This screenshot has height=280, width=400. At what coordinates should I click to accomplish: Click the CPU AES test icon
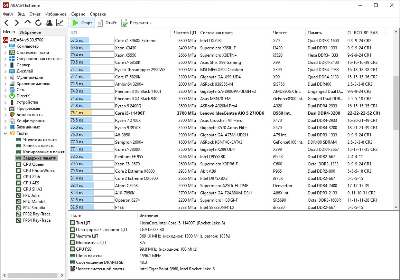pyautogui.click(x=19, y=183)
